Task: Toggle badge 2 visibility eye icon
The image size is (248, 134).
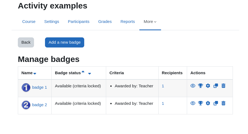Action: (193, 103)
